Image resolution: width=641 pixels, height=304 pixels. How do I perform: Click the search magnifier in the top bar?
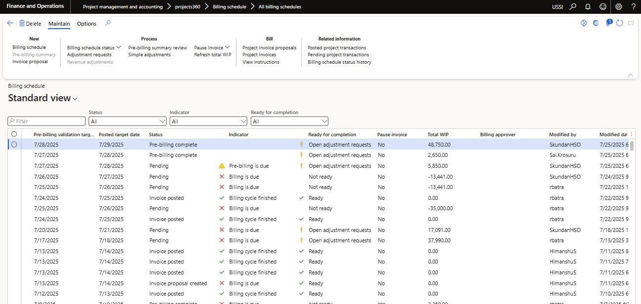coord(573,7)
